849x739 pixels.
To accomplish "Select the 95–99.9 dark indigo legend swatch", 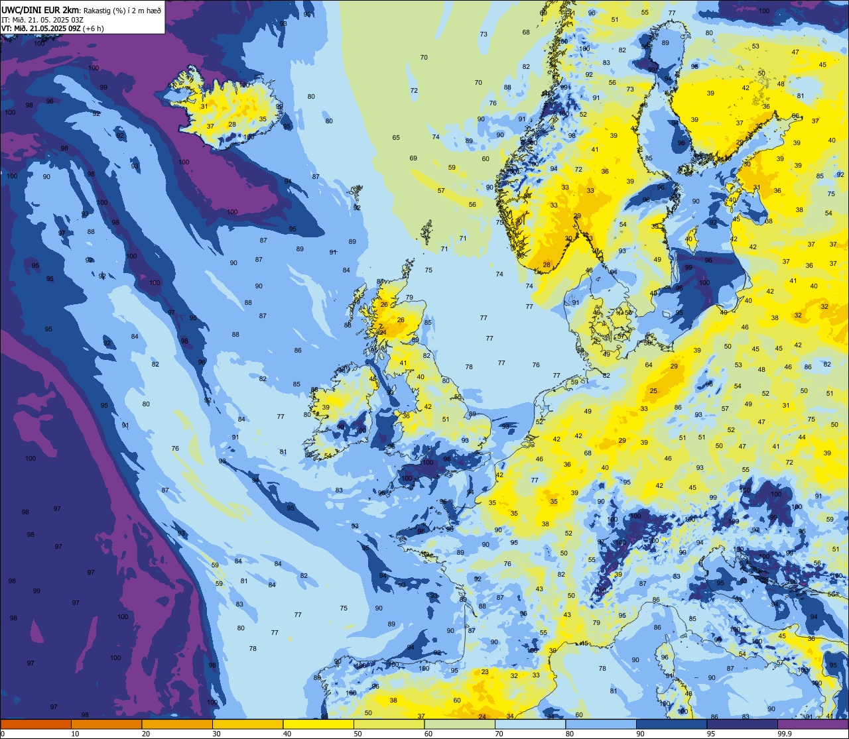I will [x=742, y=724].
